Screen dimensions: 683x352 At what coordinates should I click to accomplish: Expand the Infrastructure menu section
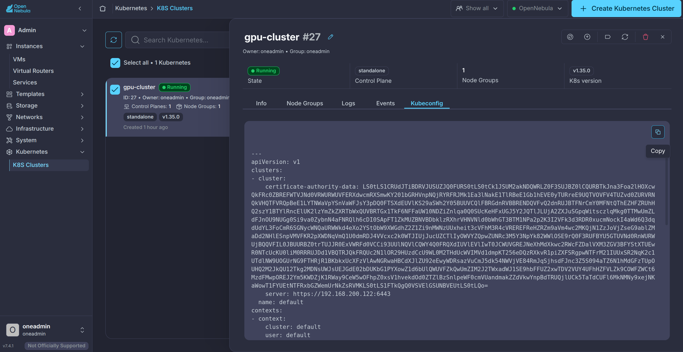[x=82, y=129]
